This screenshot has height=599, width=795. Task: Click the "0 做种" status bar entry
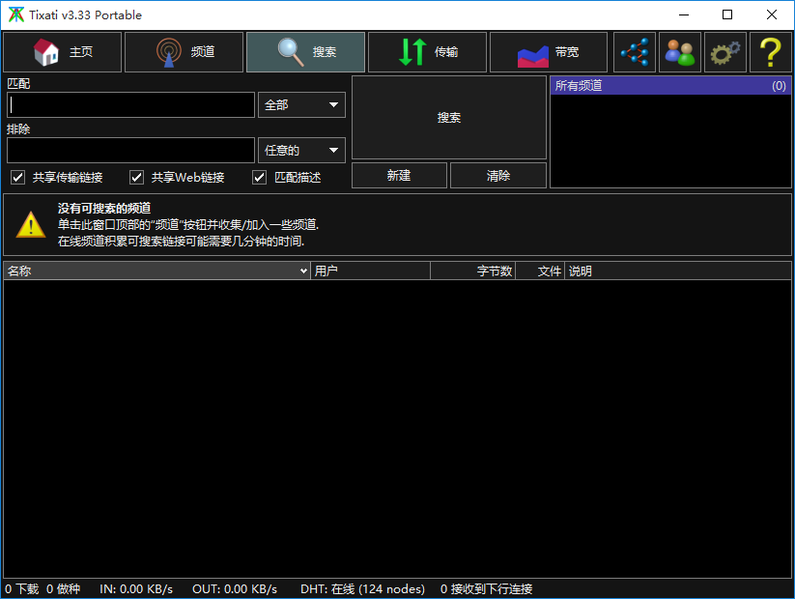click(64, 589)
